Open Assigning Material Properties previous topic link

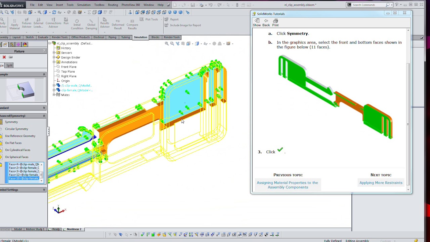coord(287,185)
